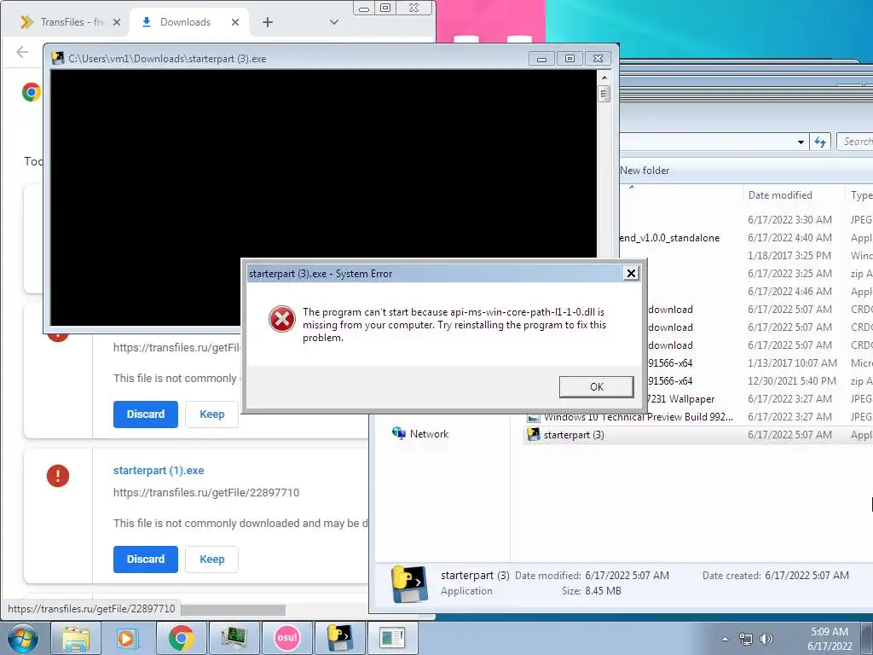Discard the download above starterpart (1).exe
The height and width of the screenshot is (655, 873).
pyautogui.click(x=145, y=414)
